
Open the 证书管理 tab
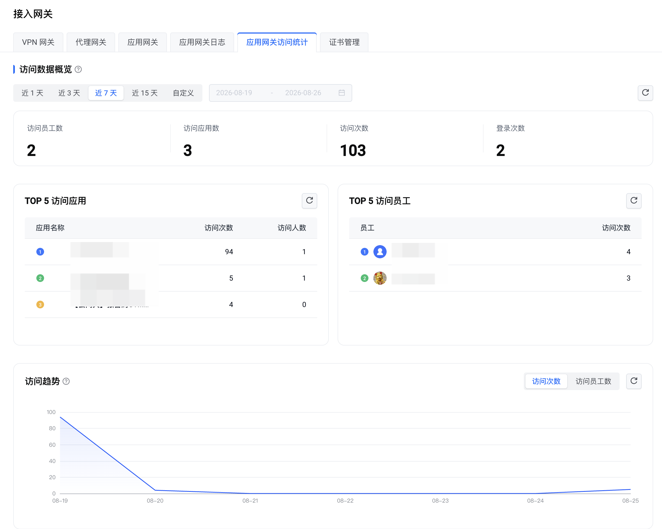(344, 42)
